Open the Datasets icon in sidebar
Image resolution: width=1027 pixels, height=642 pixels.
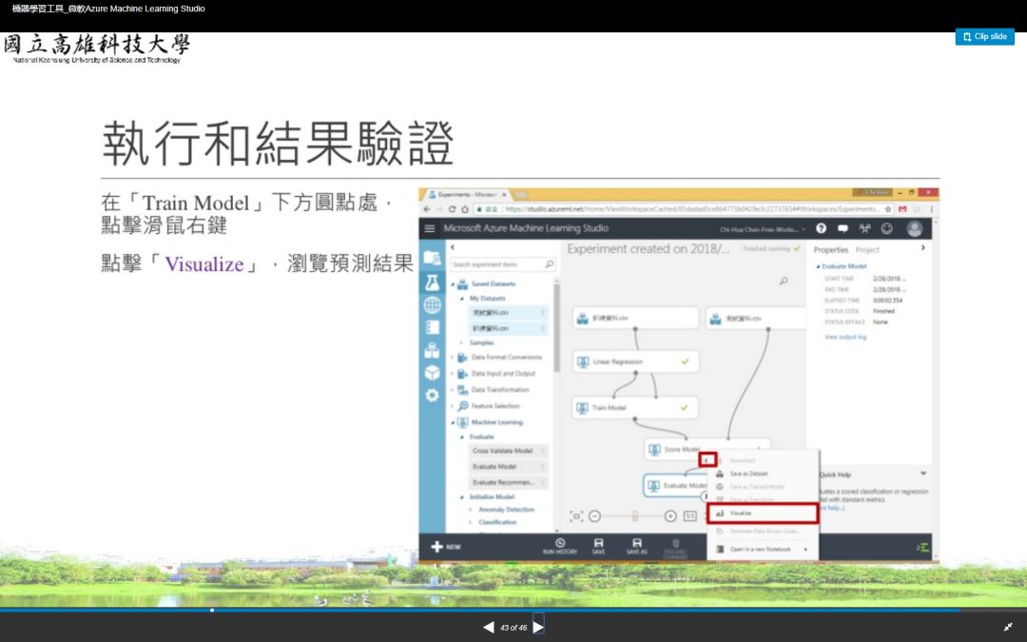point(432,350)
